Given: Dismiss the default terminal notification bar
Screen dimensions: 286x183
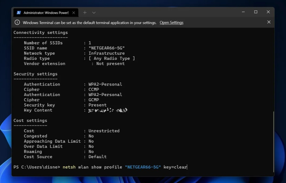Looking at the screenshot, I should (269, 22).
